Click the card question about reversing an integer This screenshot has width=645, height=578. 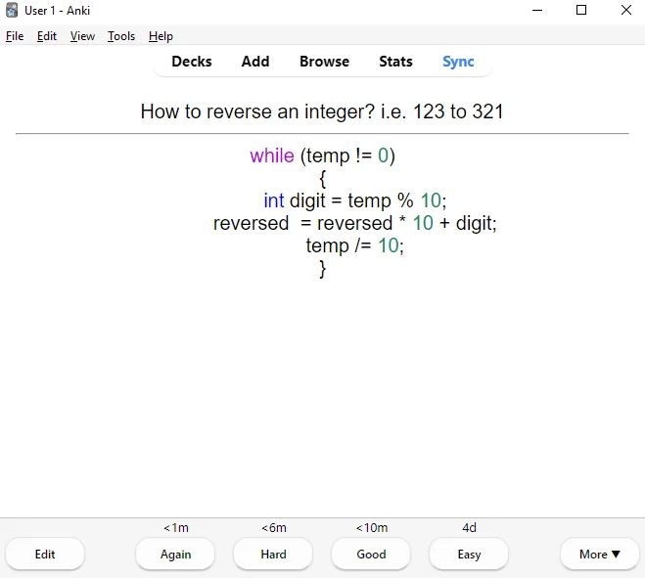click(x=322, y=111)
